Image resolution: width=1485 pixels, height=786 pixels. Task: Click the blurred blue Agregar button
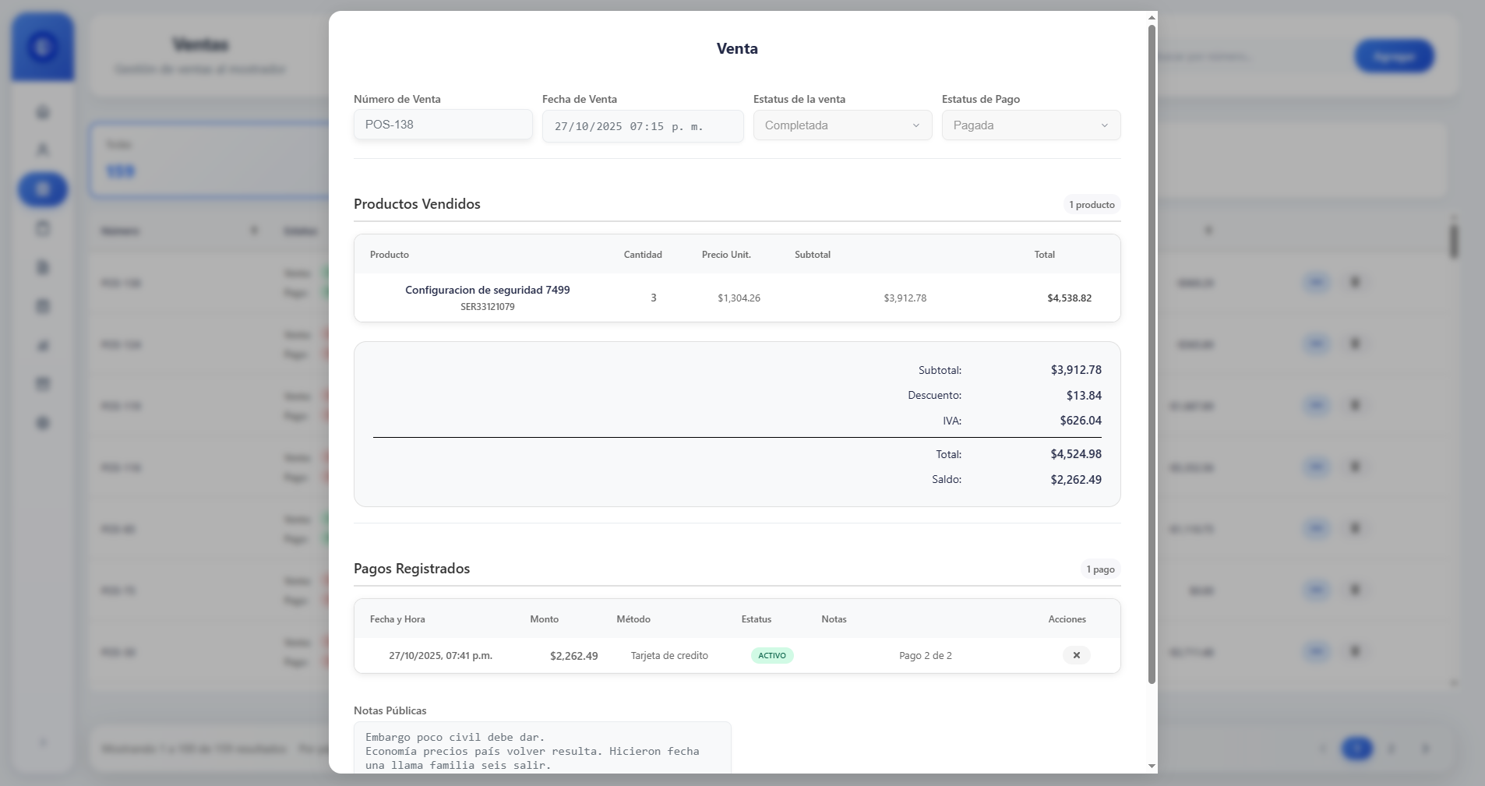(1394, 56)
